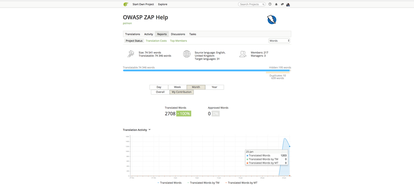Switch to My Contribution statistics
Screen dimensions: 414x194
click(x=181, y=92)
